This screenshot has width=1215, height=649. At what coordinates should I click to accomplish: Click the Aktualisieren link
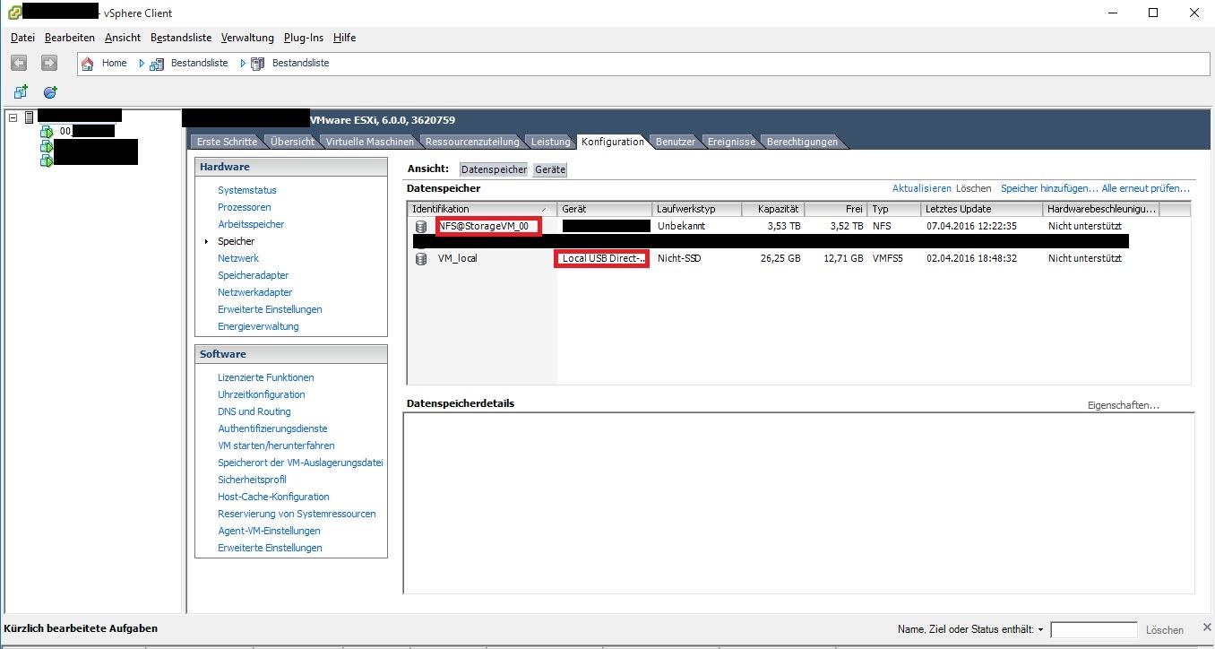pos(921,188)
